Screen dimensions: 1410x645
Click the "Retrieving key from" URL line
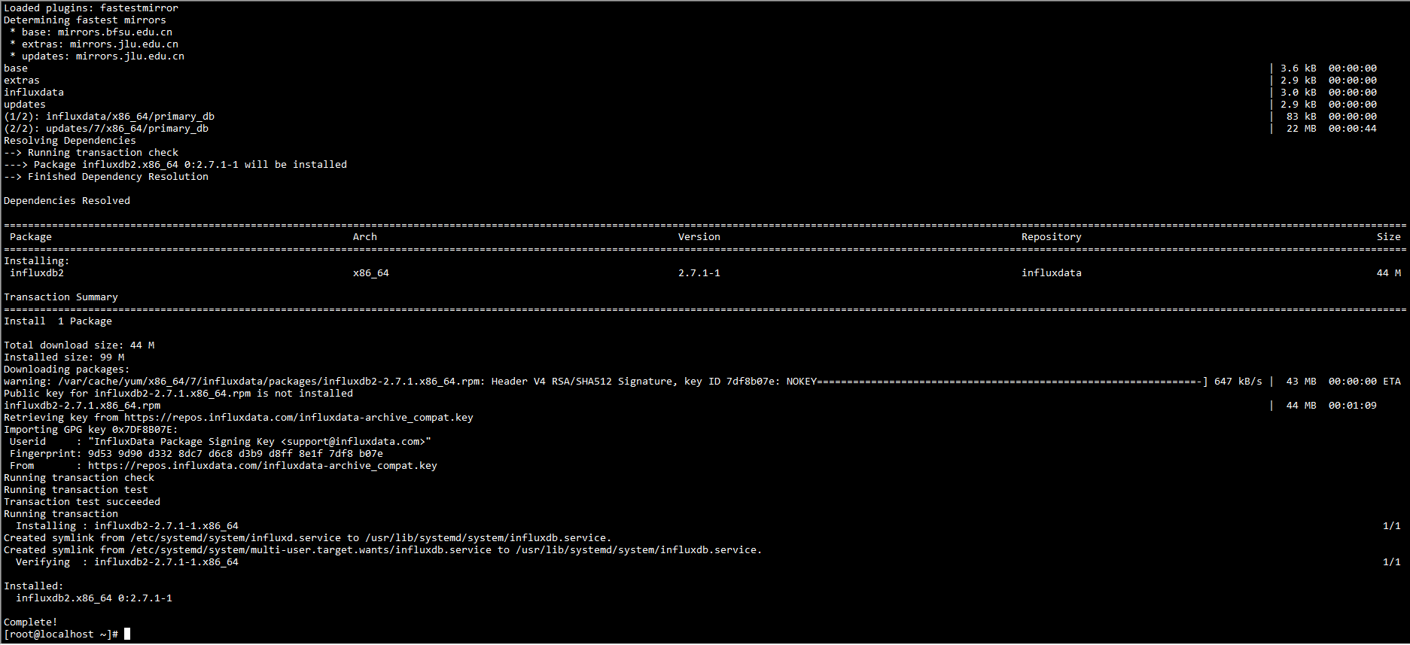(239, 418)
